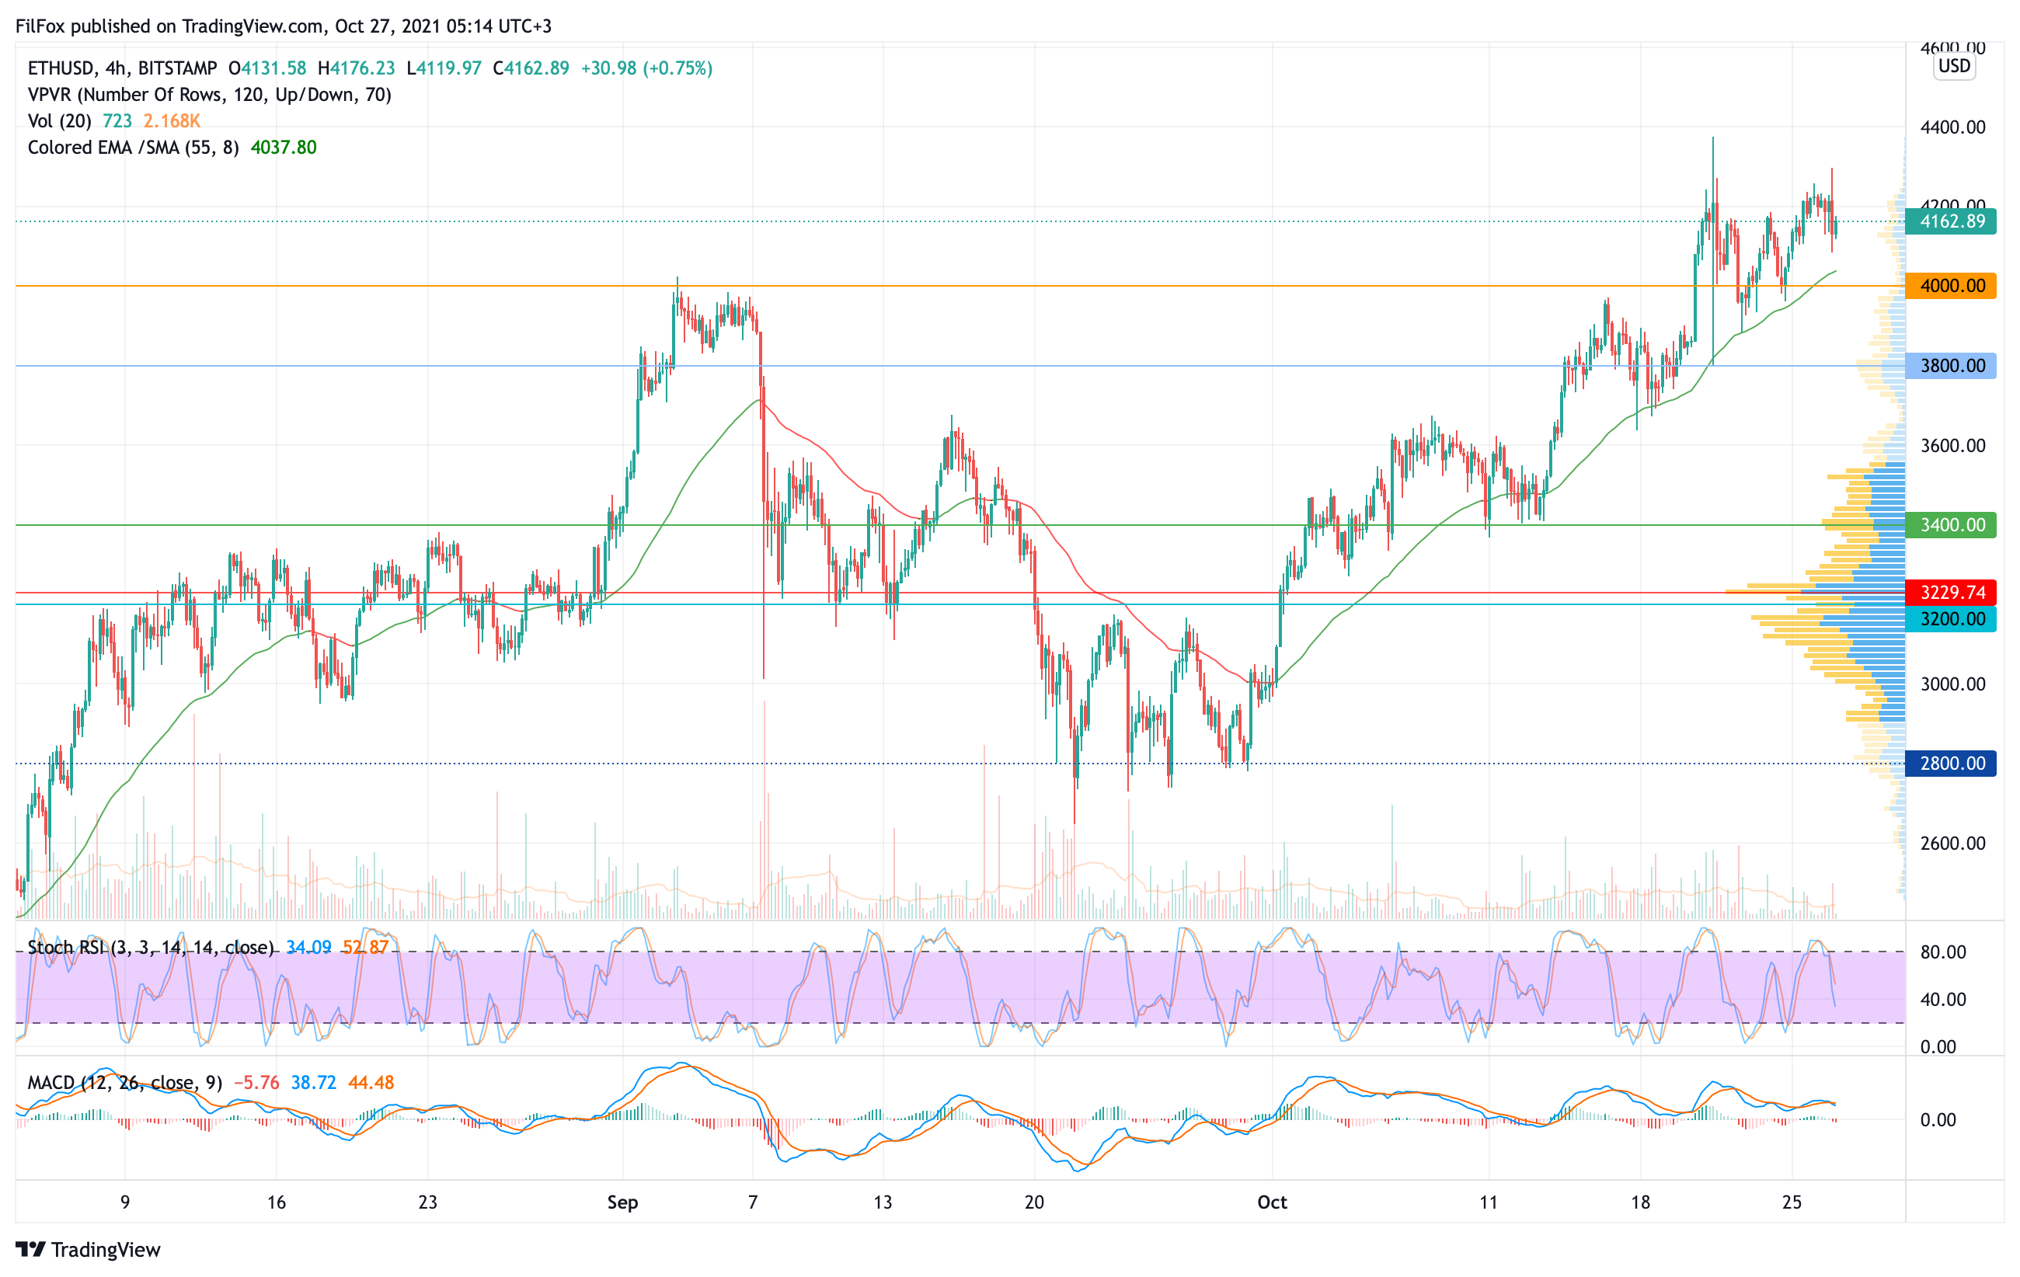This screenshot has width=2020, height=1277.
Task: Click the orange 4000.00 price label
Action: pyautogui.click(x=1951, y=286)
